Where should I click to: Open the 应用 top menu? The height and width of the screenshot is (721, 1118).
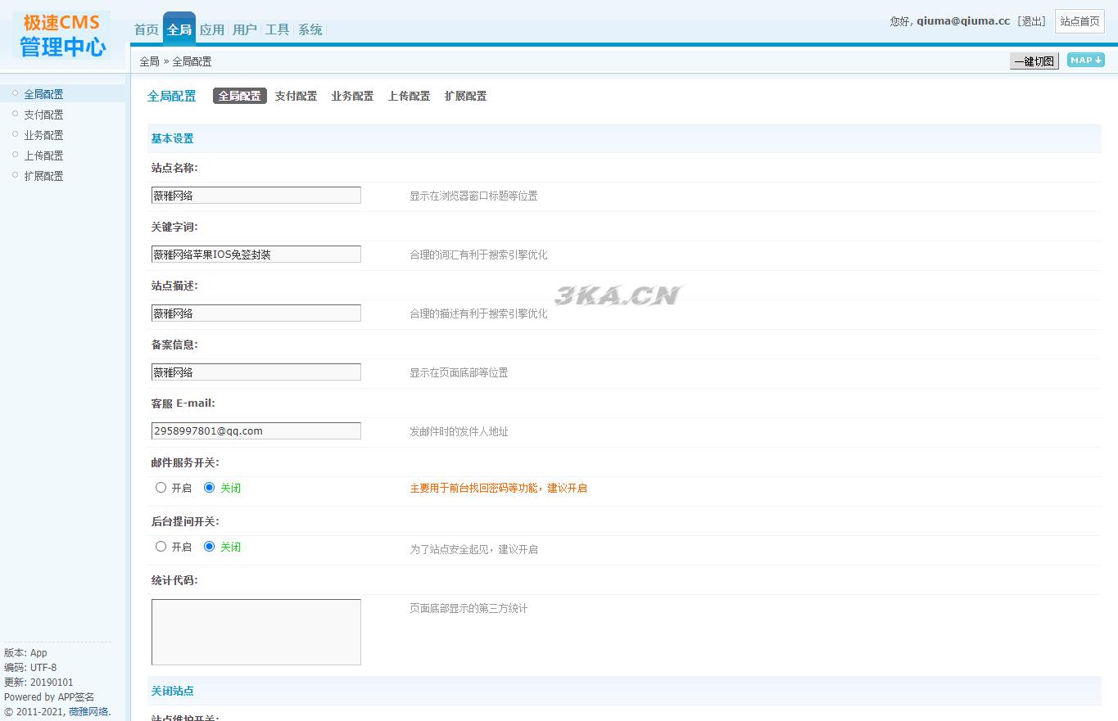(212, 29)
